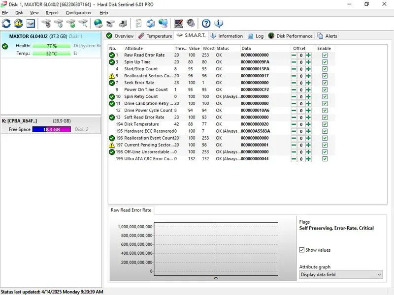Decrease offset for Reallocated Sectors Count
Screen dimensions: 394x295
(x=294, y=76)
